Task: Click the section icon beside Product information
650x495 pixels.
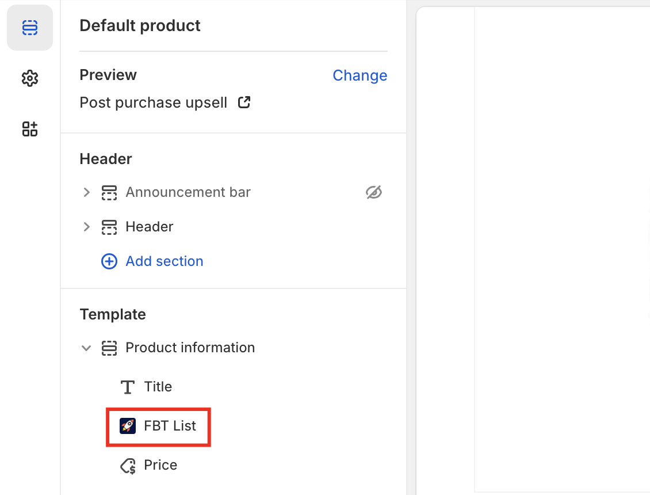Action: click(x=109, y=348)
